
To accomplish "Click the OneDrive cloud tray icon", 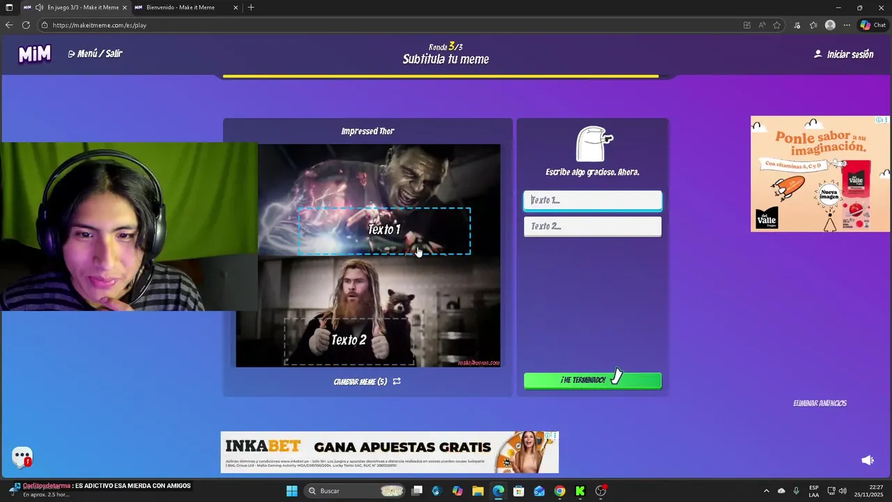I will [781, 491].
